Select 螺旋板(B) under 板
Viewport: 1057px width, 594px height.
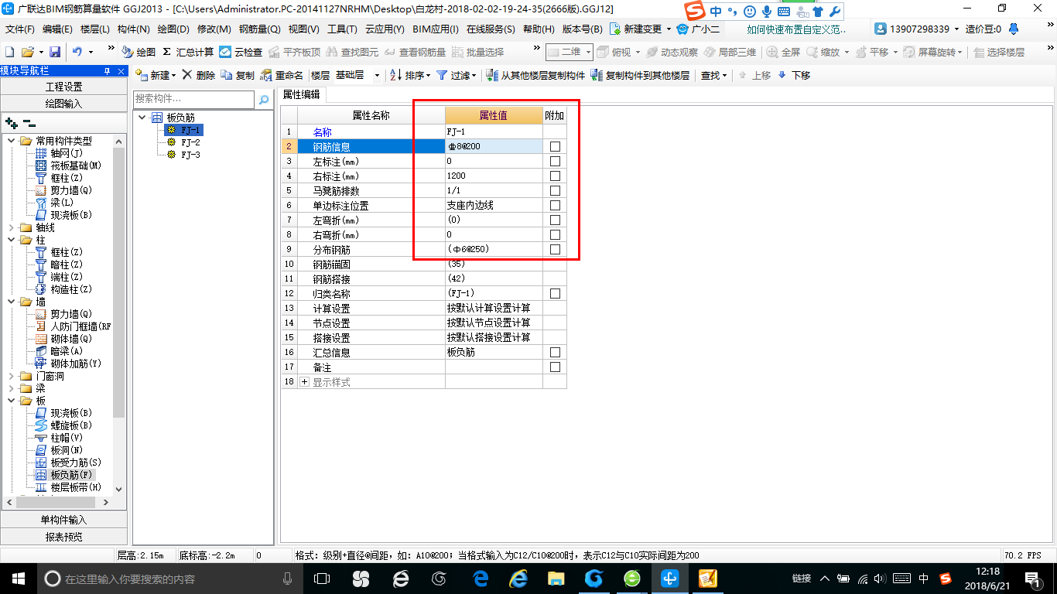[63, 425]
